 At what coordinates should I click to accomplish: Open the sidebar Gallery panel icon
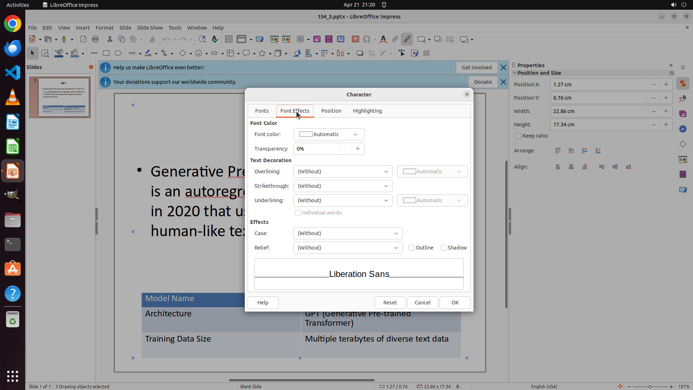[683, 114]
